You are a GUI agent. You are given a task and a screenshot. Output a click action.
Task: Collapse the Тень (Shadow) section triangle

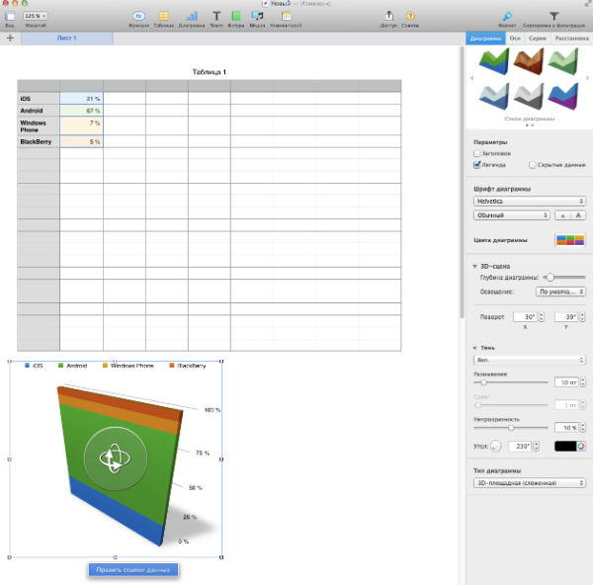tap(474, 348)
